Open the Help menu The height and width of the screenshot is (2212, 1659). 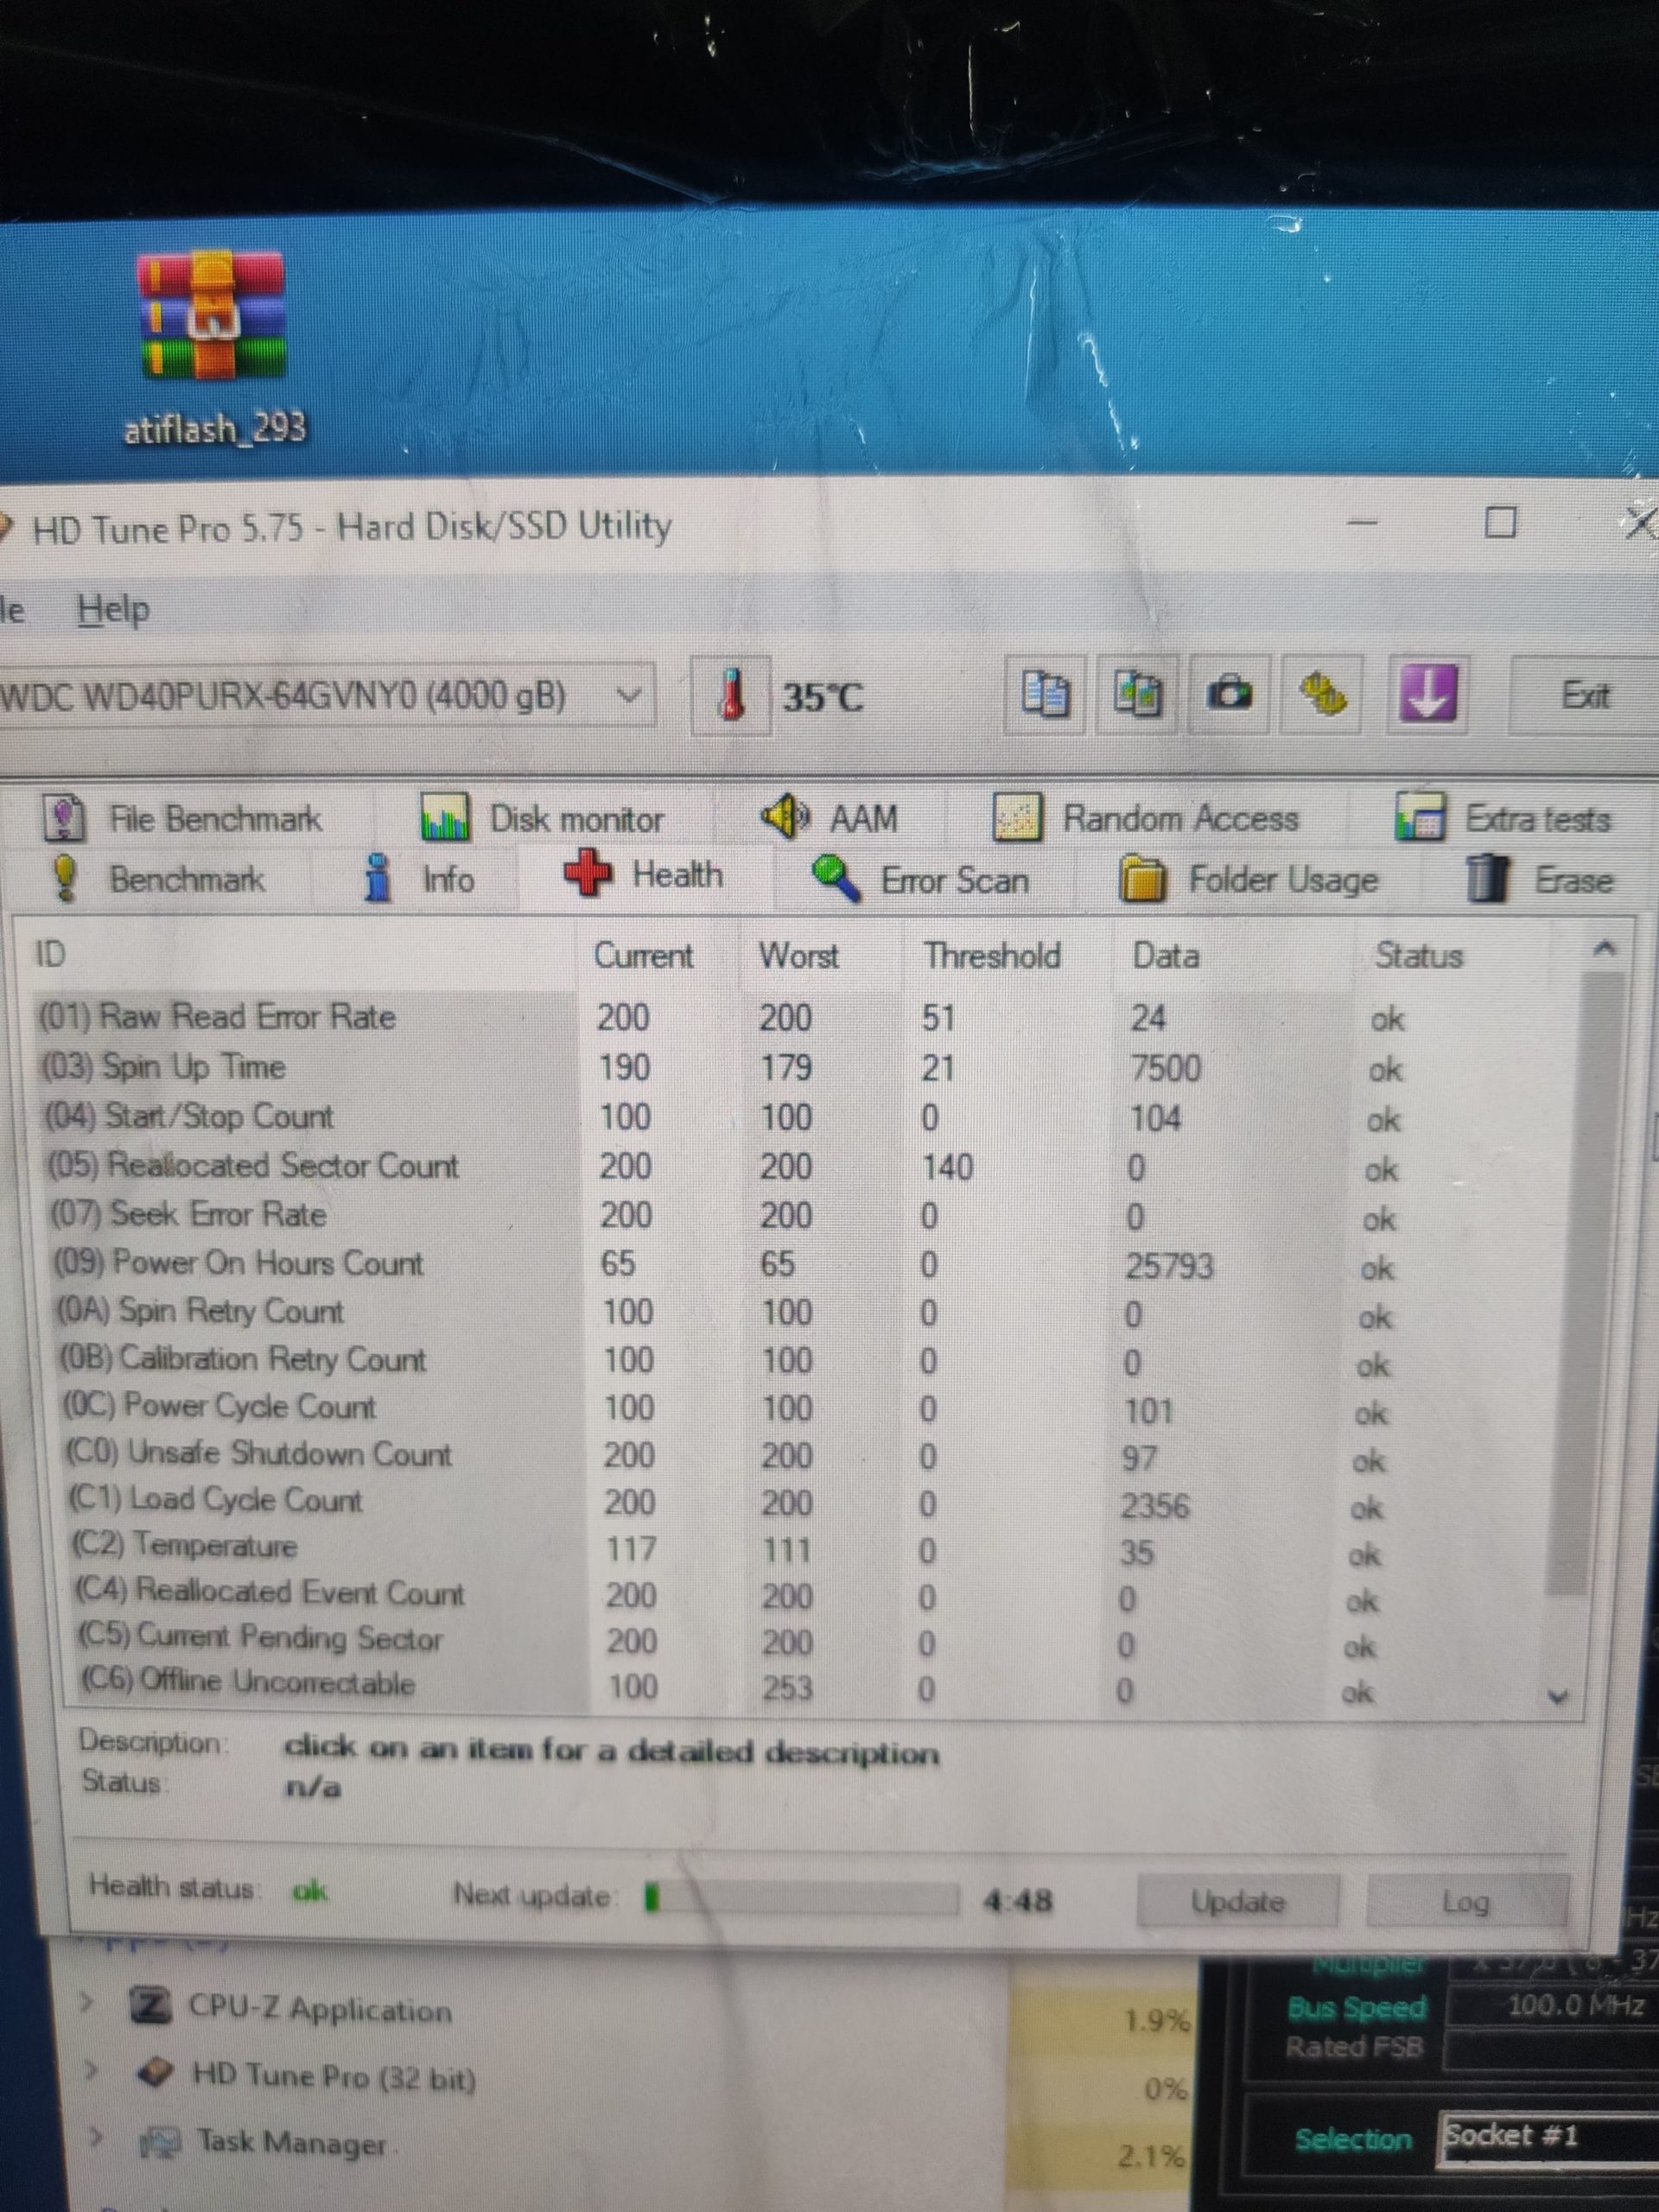click(x=113, y=608)
